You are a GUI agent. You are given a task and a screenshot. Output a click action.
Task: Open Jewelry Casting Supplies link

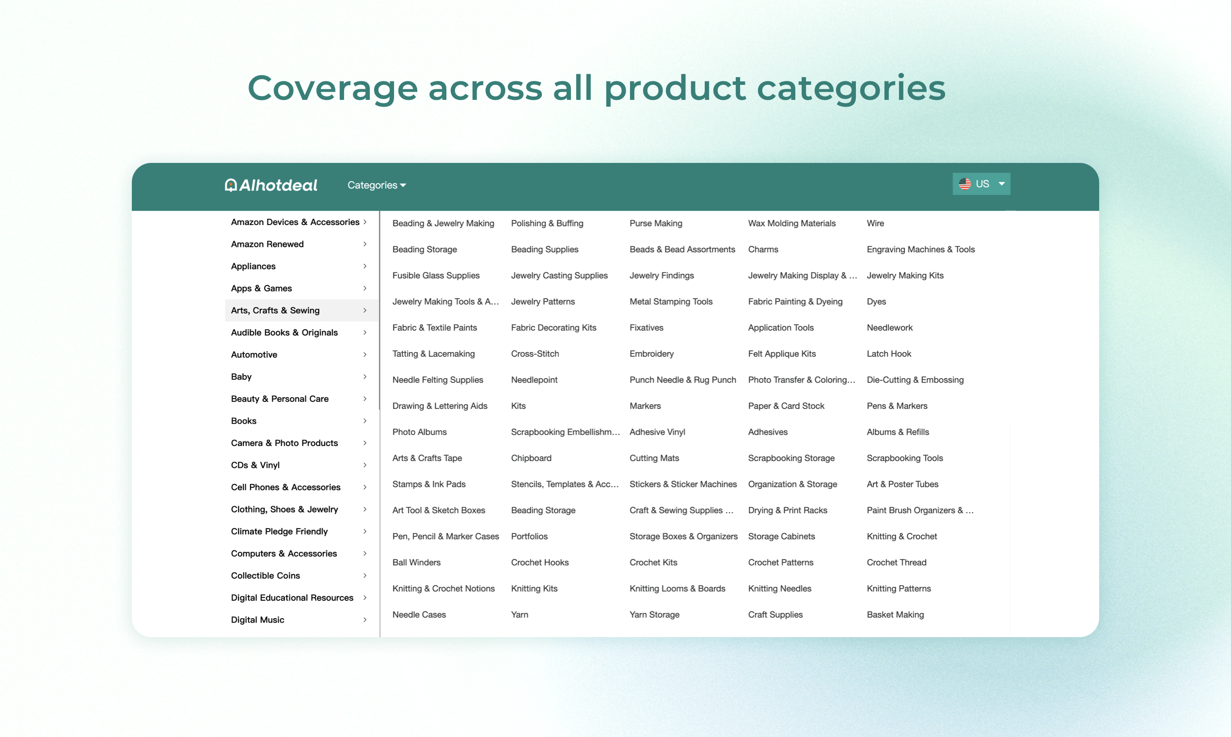point(559,275)
